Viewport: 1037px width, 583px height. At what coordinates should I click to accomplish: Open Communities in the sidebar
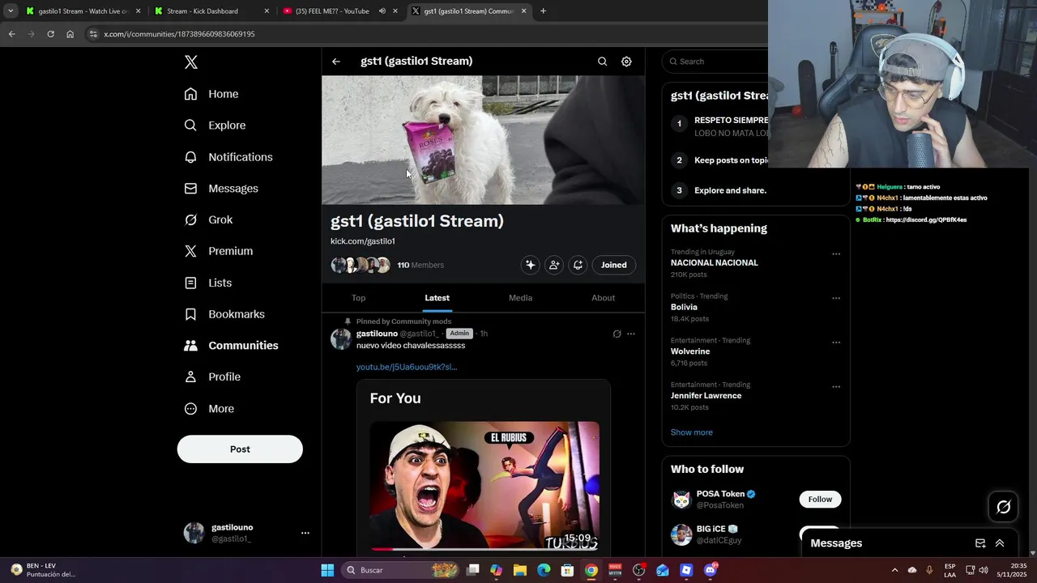(x=231, y=346)
